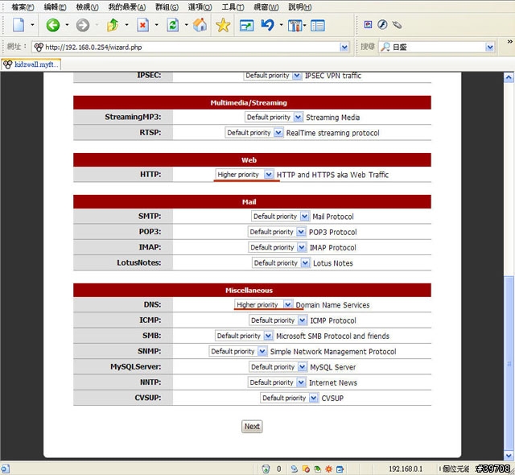Open the 檔案(F) menu
Screen dimensions: 515x475
23,7
